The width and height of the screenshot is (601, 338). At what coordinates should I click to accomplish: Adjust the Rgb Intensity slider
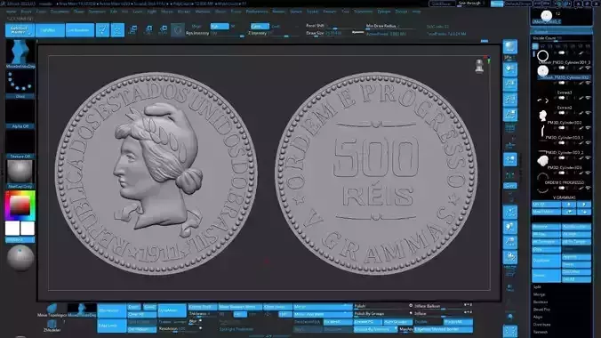(x=214, y=34)
